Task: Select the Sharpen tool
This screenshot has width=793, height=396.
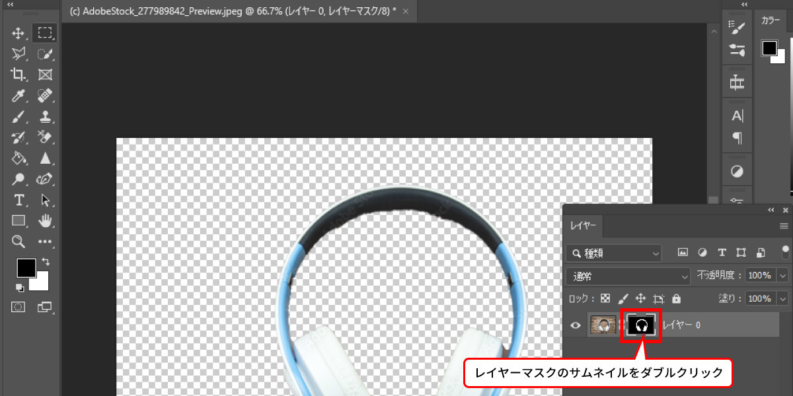Action: click(45, 158)
